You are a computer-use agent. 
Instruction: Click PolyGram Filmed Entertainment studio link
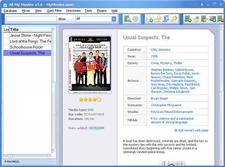pos(172,112)
